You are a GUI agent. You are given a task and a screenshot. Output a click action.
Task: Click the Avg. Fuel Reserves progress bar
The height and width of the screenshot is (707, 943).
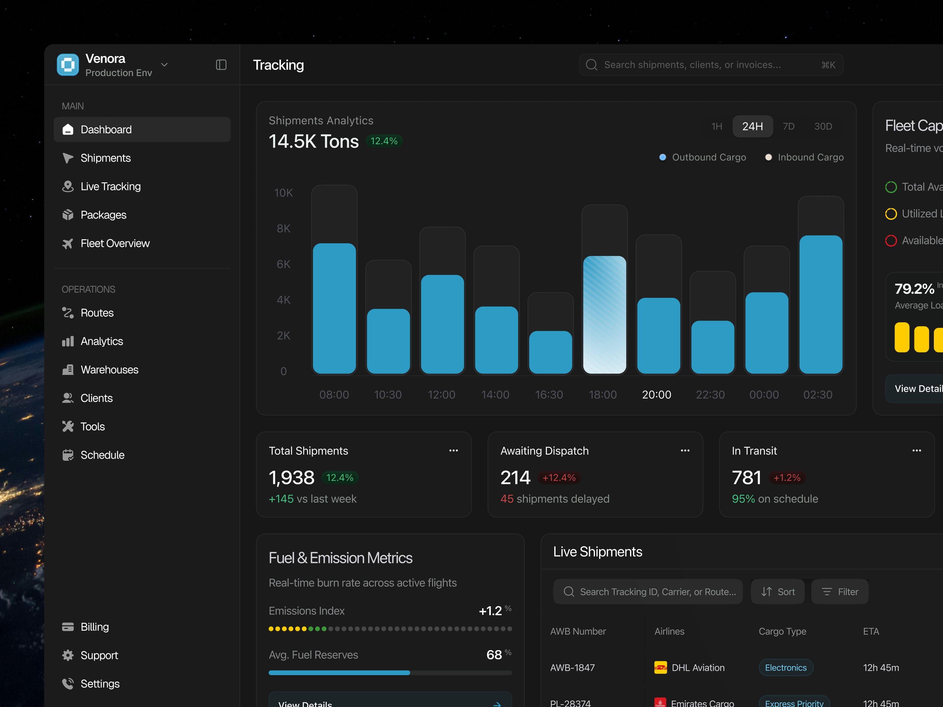390,673
